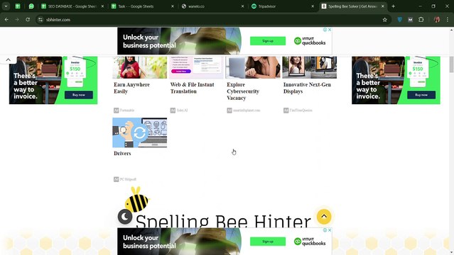454x255 pixels.
Task: Open the Chrome profile avatar
Action: (x=437, y=20)
